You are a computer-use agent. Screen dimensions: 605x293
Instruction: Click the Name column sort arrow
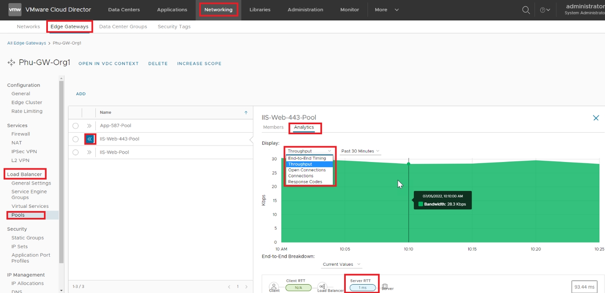tap(246, 112)
